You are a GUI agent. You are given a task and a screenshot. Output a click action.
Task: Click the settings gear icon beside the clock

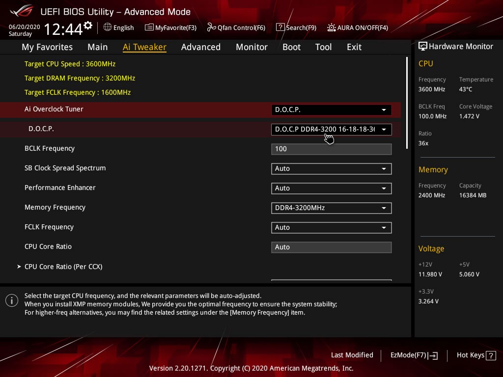point(88,25)
